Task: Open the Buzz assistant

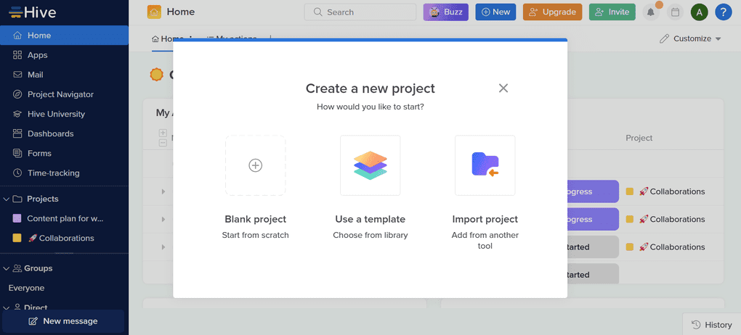Action: [x=445, y=12]
